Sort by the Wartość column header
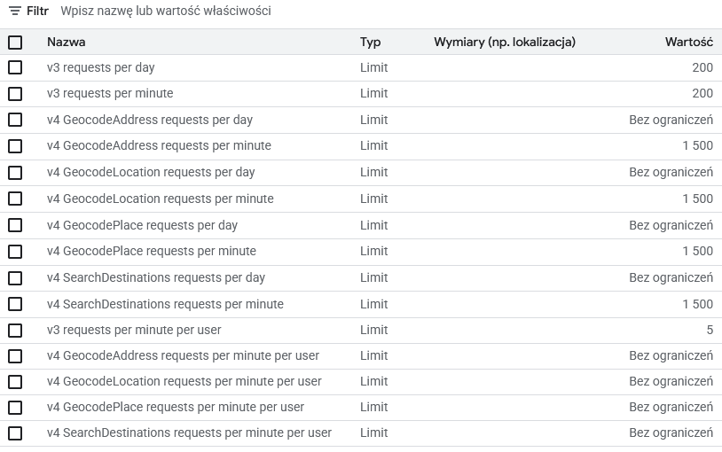The image size is (722, 452). click(688, 42)
